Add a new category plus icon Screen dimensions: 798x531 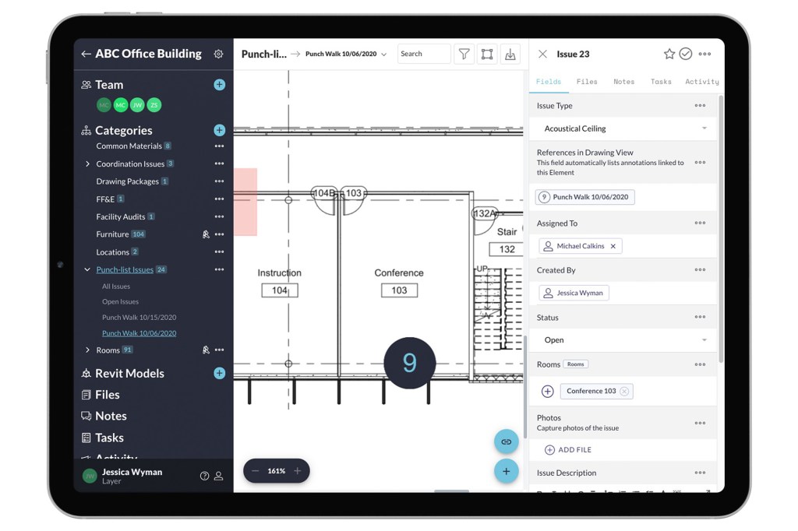tap(219, 131)
